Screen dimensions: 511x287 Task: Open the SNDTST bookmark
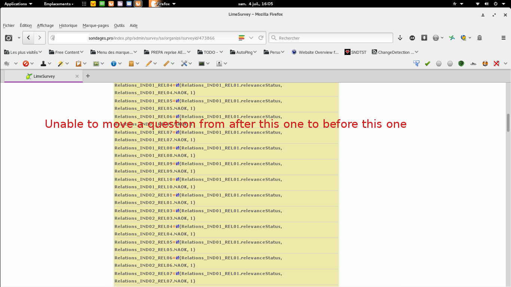click(x=355, y=52)
